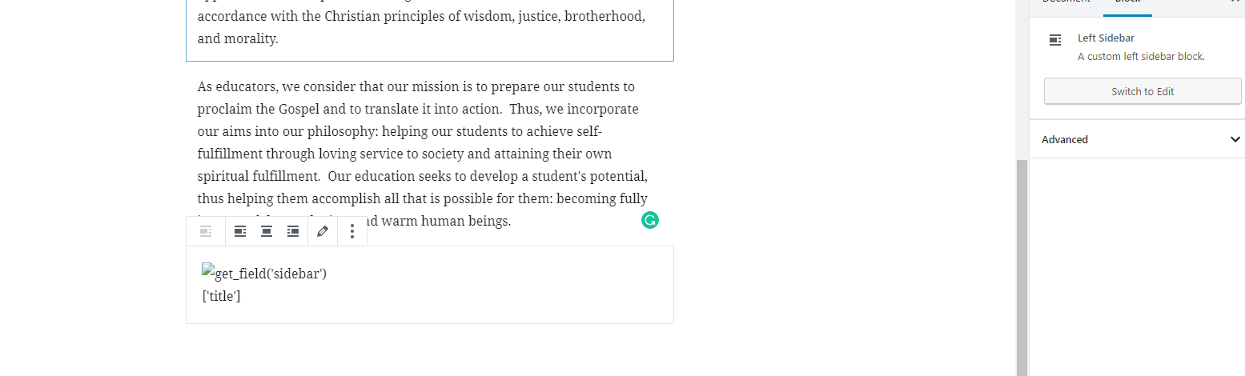Open the three-dot more options menu
1245x376 pixels.
tap(352, 231)
